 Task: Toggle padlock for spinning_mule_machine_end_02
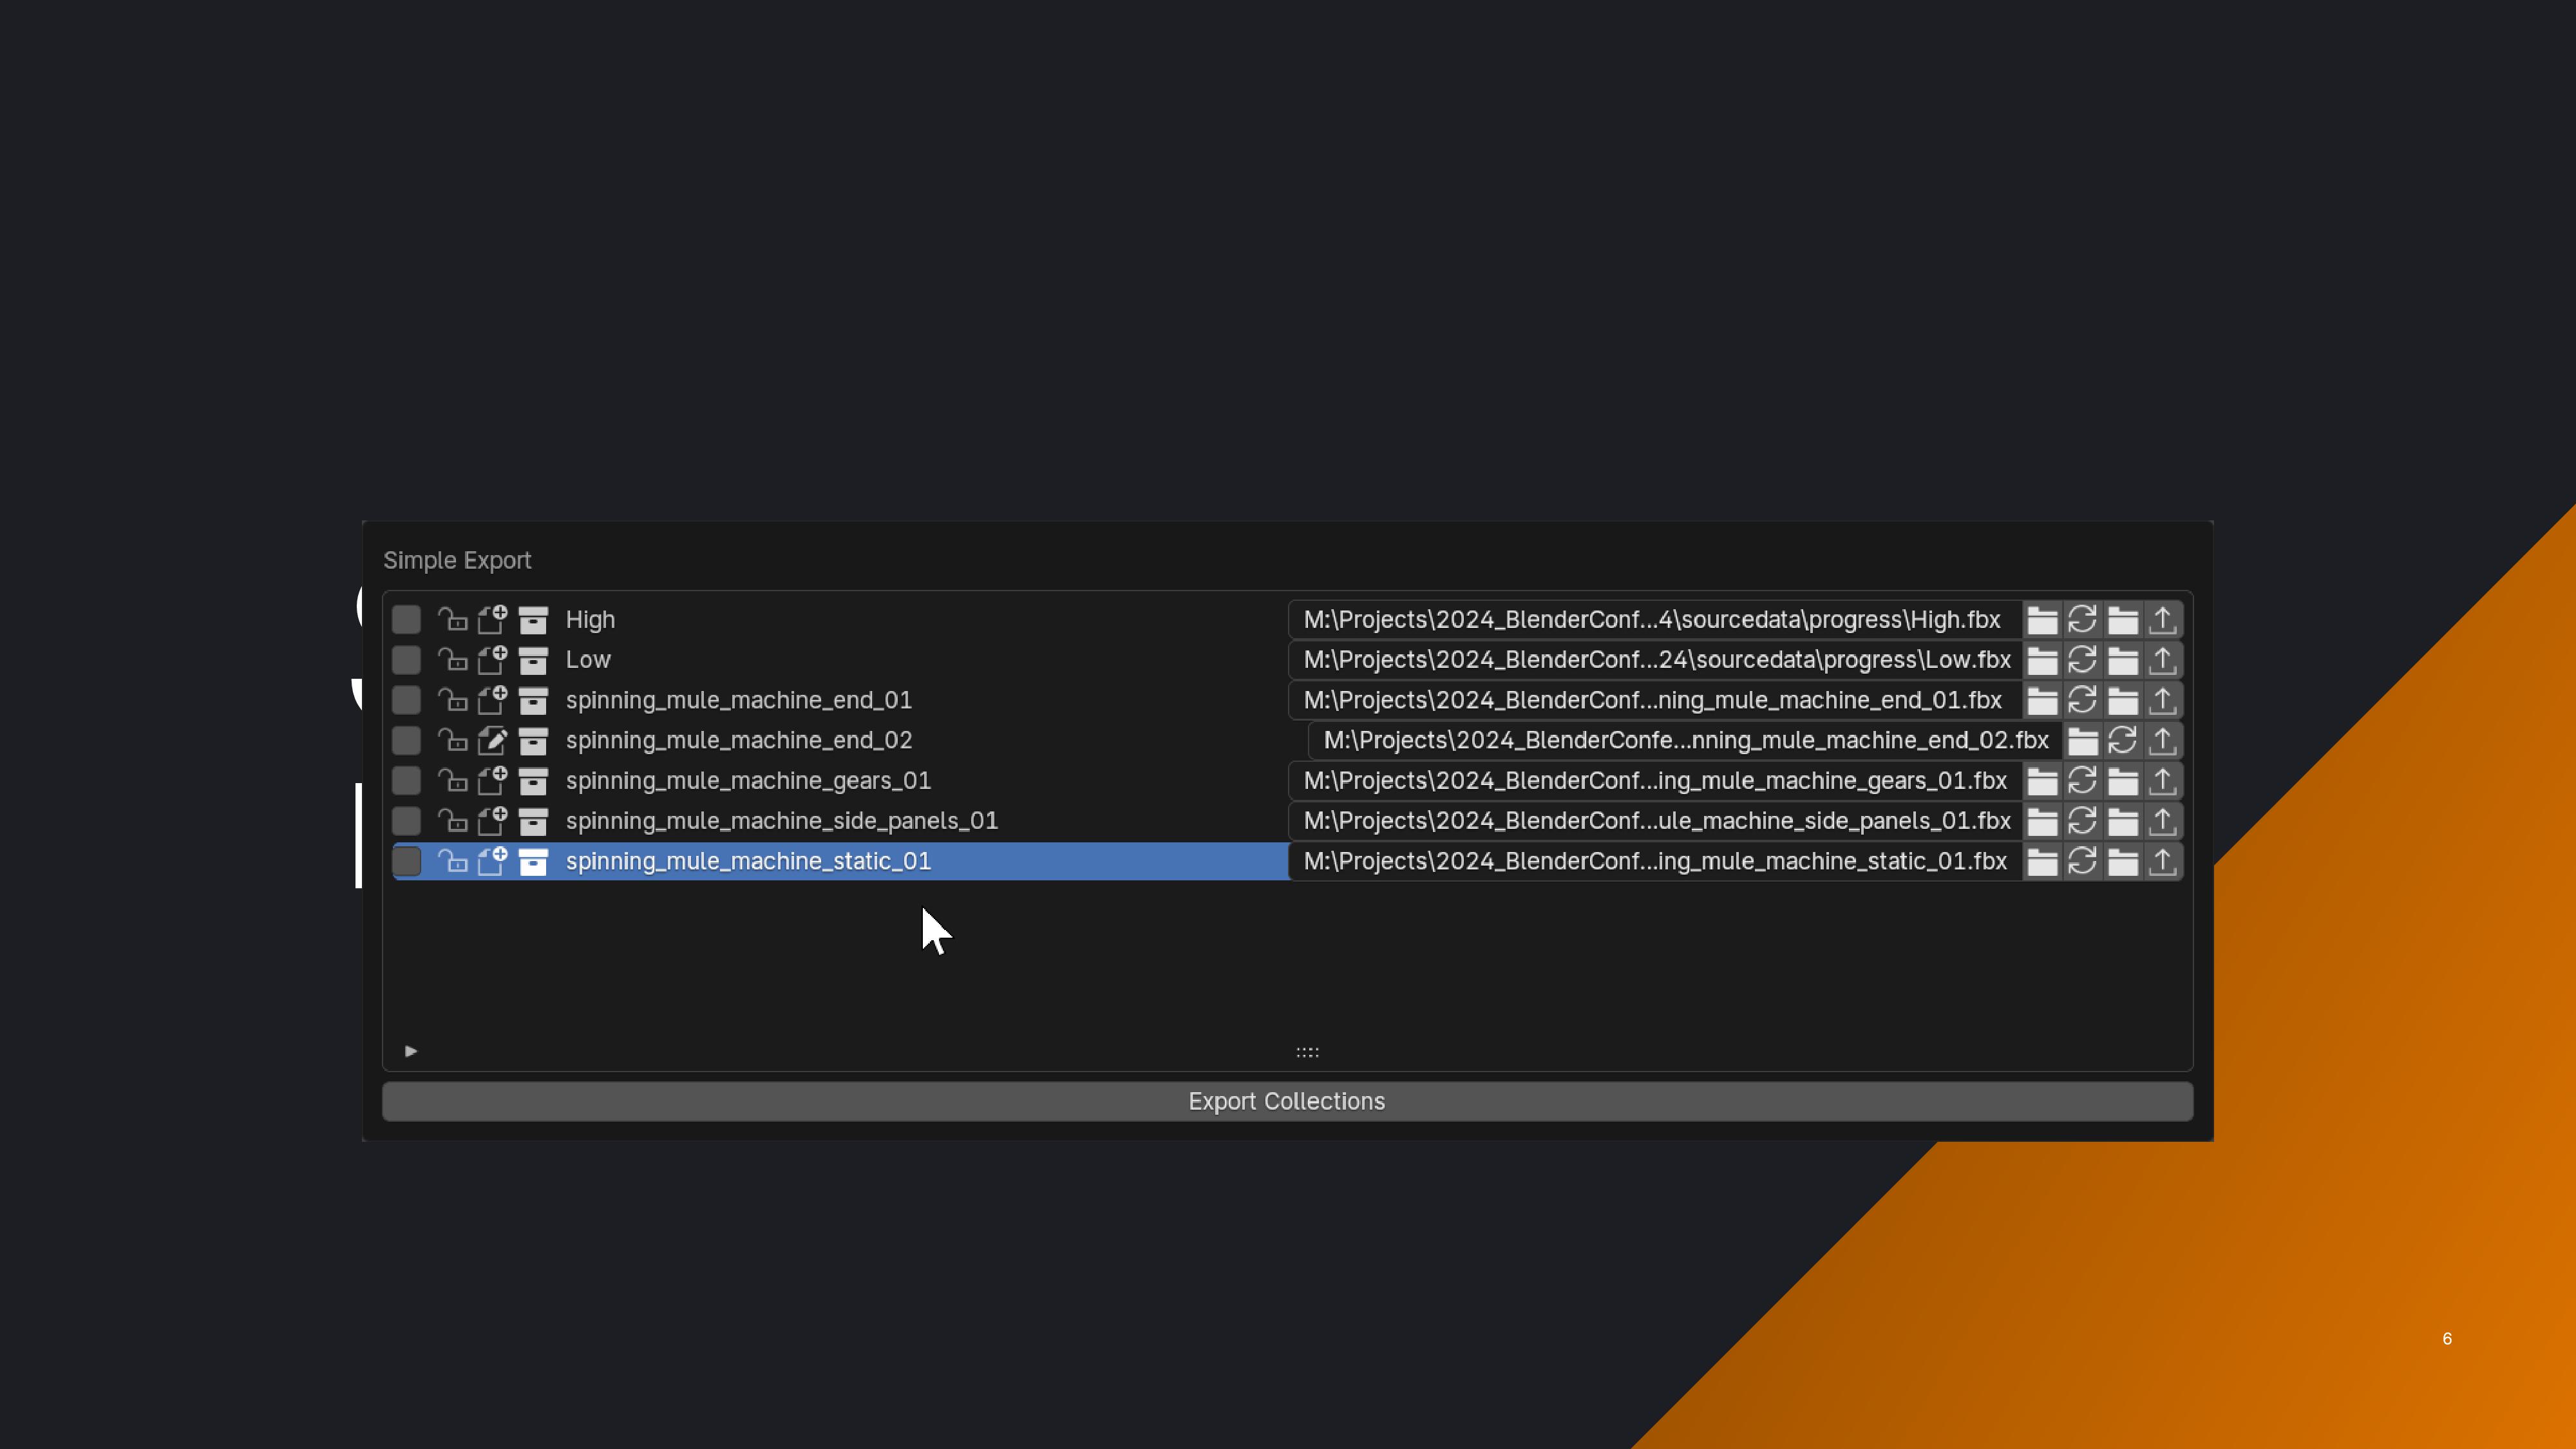(452, 741)
